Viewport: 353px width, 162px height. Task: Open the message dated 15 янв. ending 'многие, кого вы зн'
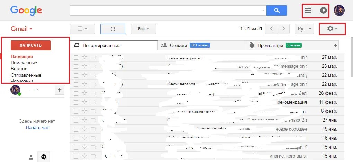207,156
